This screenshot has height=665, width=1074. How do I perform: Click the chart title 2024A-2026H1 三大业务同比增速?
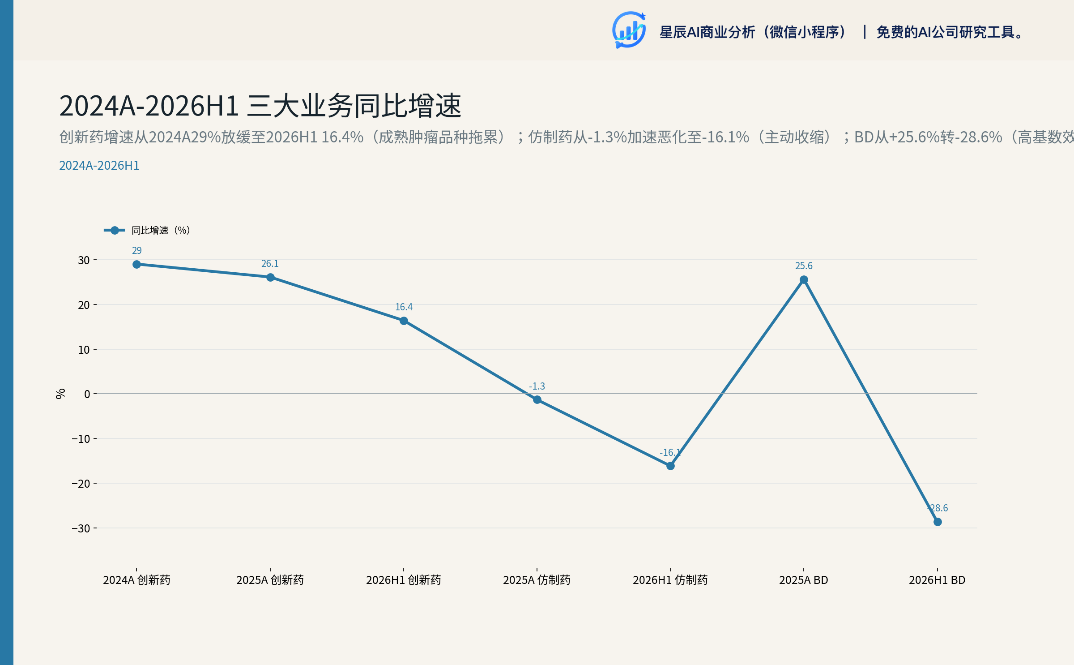pyautogui.click(x=260, y=106)
